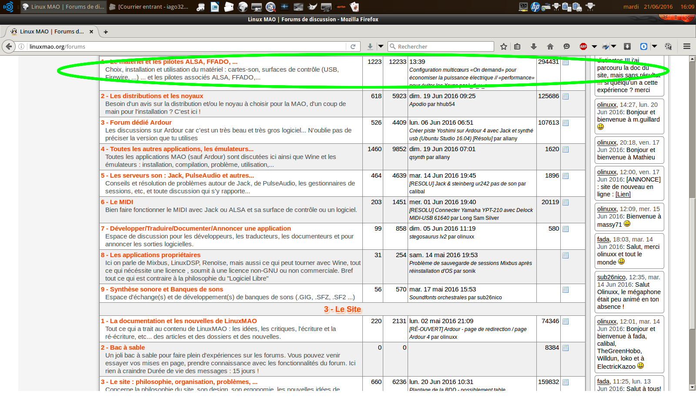
Task: Expand the printer icon dropdown arrow
Action: pyautogui.click(x=614, y=46)
